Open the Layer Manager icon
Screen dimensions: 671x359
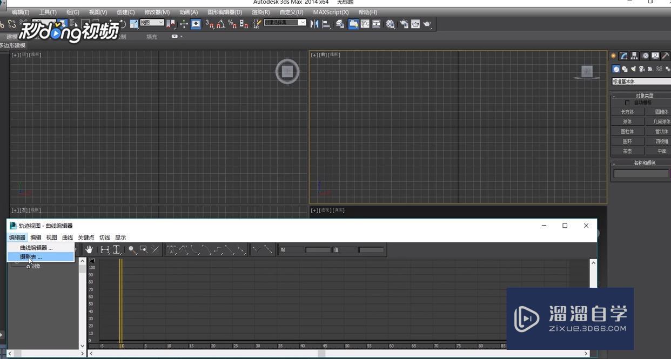pos(340,24)
